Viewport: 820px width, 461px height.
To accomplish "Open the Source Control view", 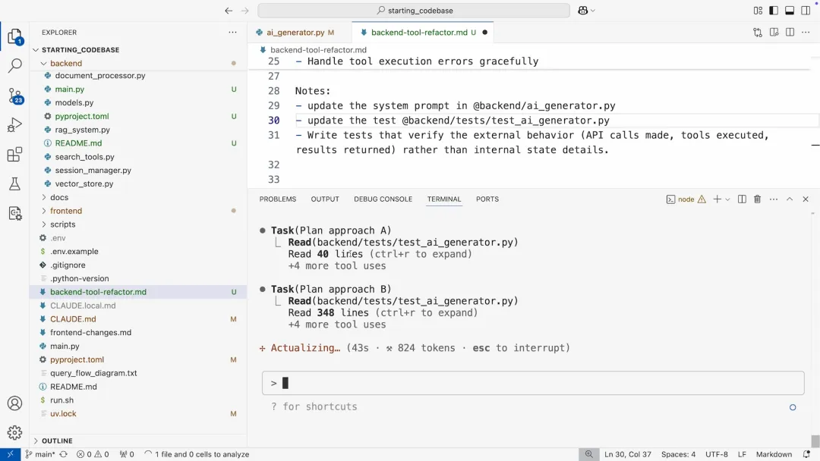I will tap(14, 96).
